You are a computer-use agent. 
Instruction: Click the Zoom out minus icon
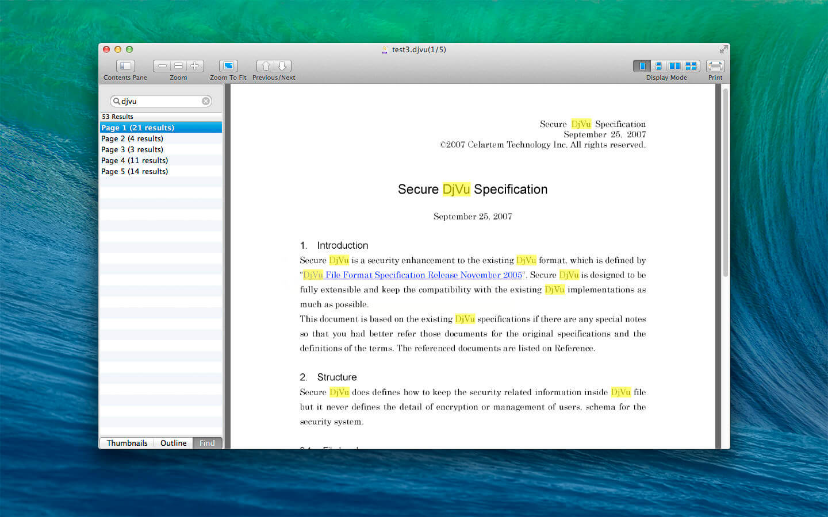click(162, 65)
